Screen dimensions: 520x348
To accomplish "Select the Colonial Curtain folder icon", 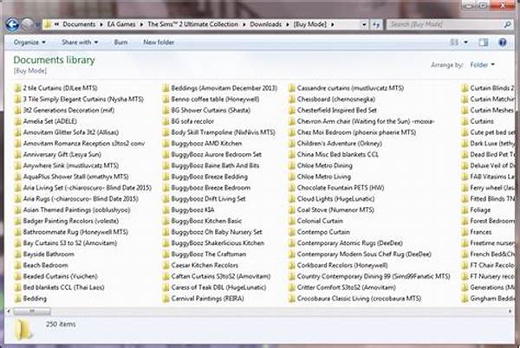I will click(292, 221).
